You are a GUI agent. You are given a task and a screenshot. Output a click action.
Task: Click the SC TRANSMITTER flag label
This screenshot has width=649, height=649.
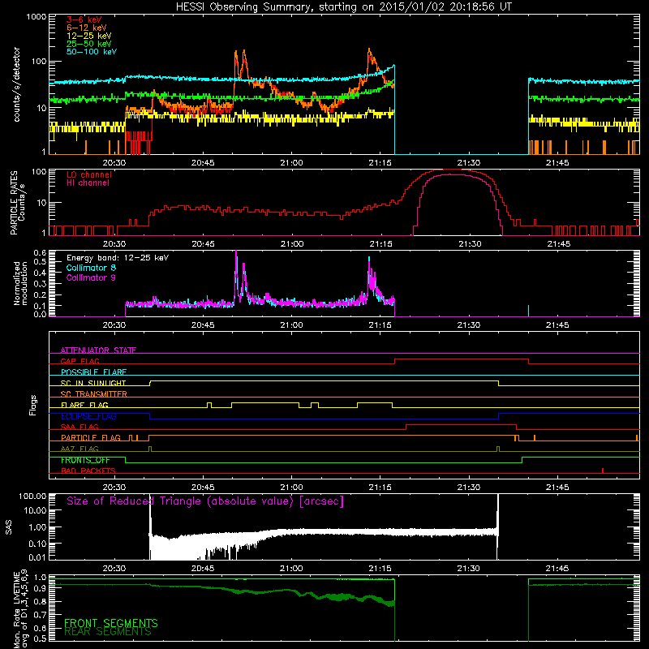(x=94, y=393)
